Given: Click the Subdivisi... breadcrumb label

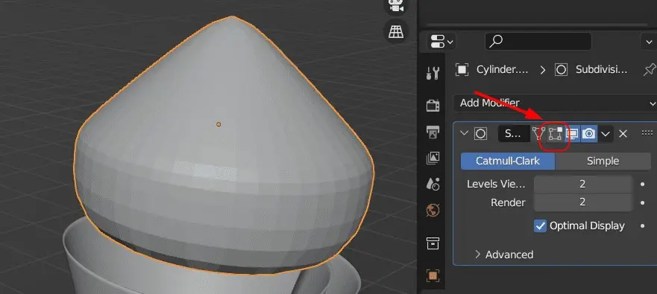Looking at the screenshot, I should point(601,70).
